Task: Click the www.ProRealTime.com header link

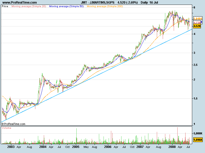Action: pyautogui.click(x=20, y=3)
